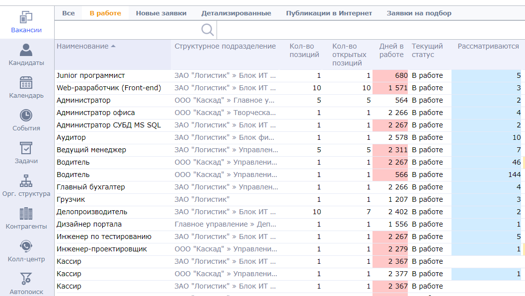This screenshot has height=296, width=525.
Task: Sort by Структурное подразделение column header
Action: [x=225, y=46]
